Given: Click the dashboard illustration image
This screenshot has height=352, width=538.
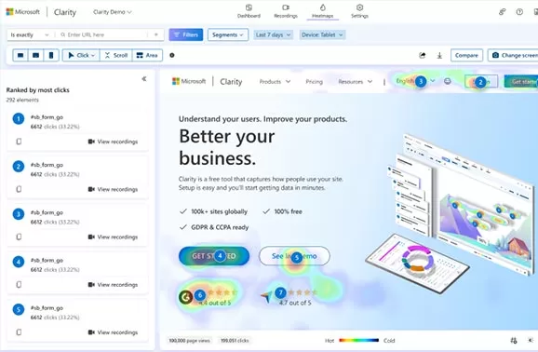Looking at the screenshot, I should 450,213.
